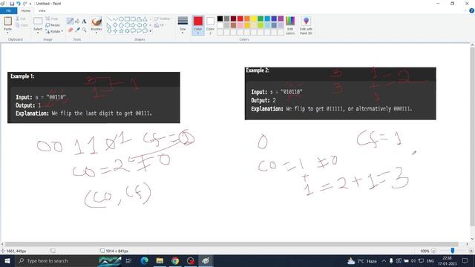
Task: Open Edit colors rainbow icon
Action: point(290,21)
